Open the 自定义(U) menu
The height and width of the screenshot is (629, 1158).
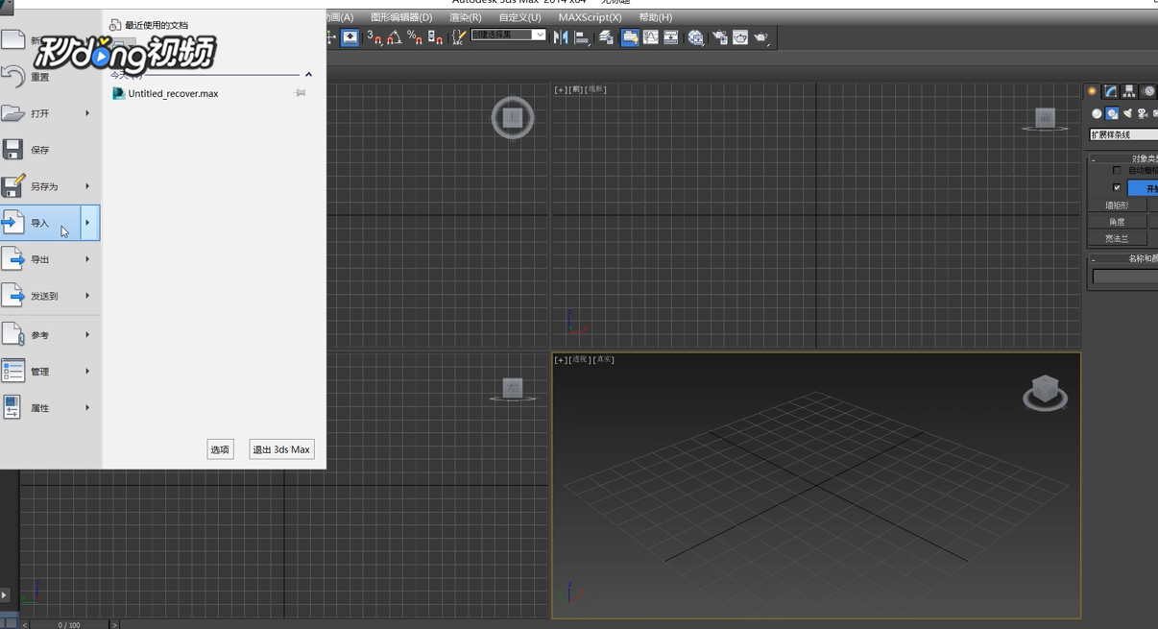pyautogui.click(x=519, y=17)
